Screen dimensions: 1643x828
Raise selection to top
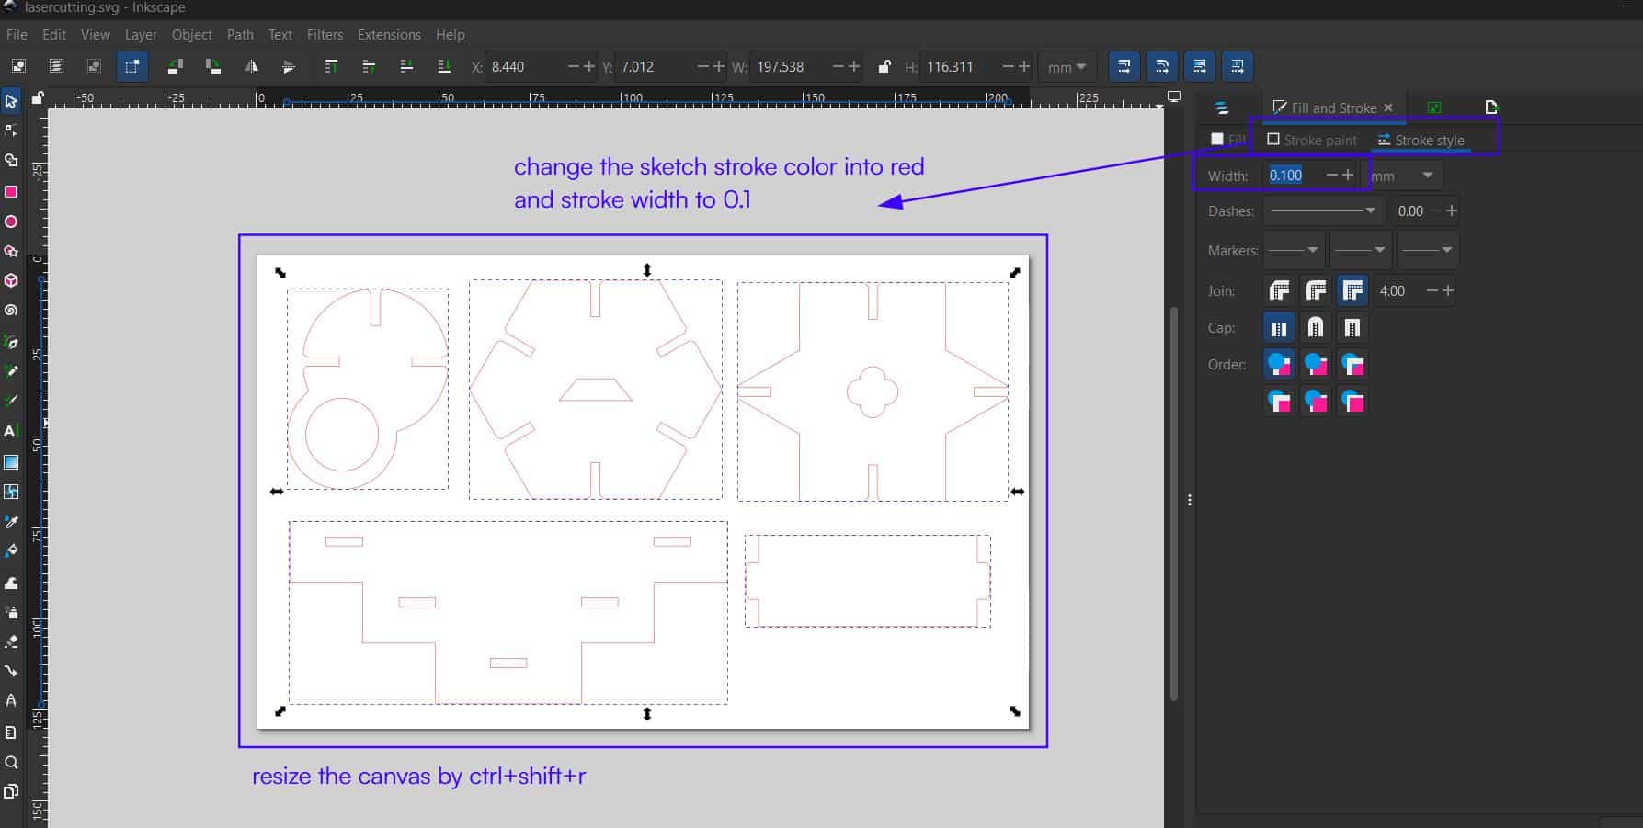coord(331,66)
